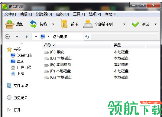This screenshot has width=162, height=117.
Task: Click the refresh icon beside the address bar
Action: [87, 37]
